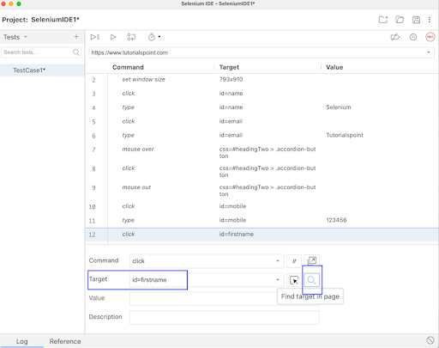Clear the log with the circle-slash icon
Image resolution: width=439 pixels, height=348 pixels.
click(x=430, y=340)
